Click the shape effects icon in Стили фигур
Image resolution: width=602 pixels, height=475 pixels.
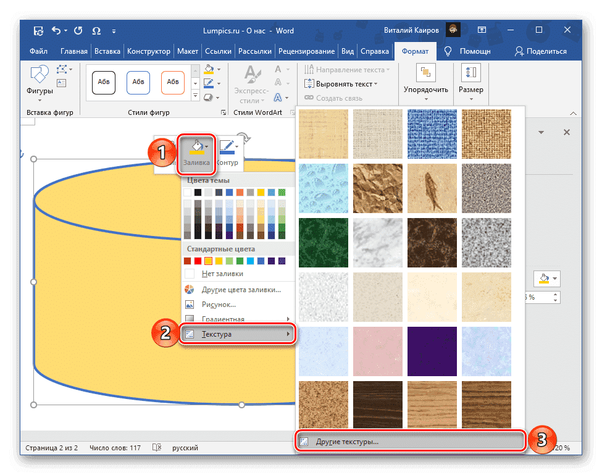tap(209, 97)
